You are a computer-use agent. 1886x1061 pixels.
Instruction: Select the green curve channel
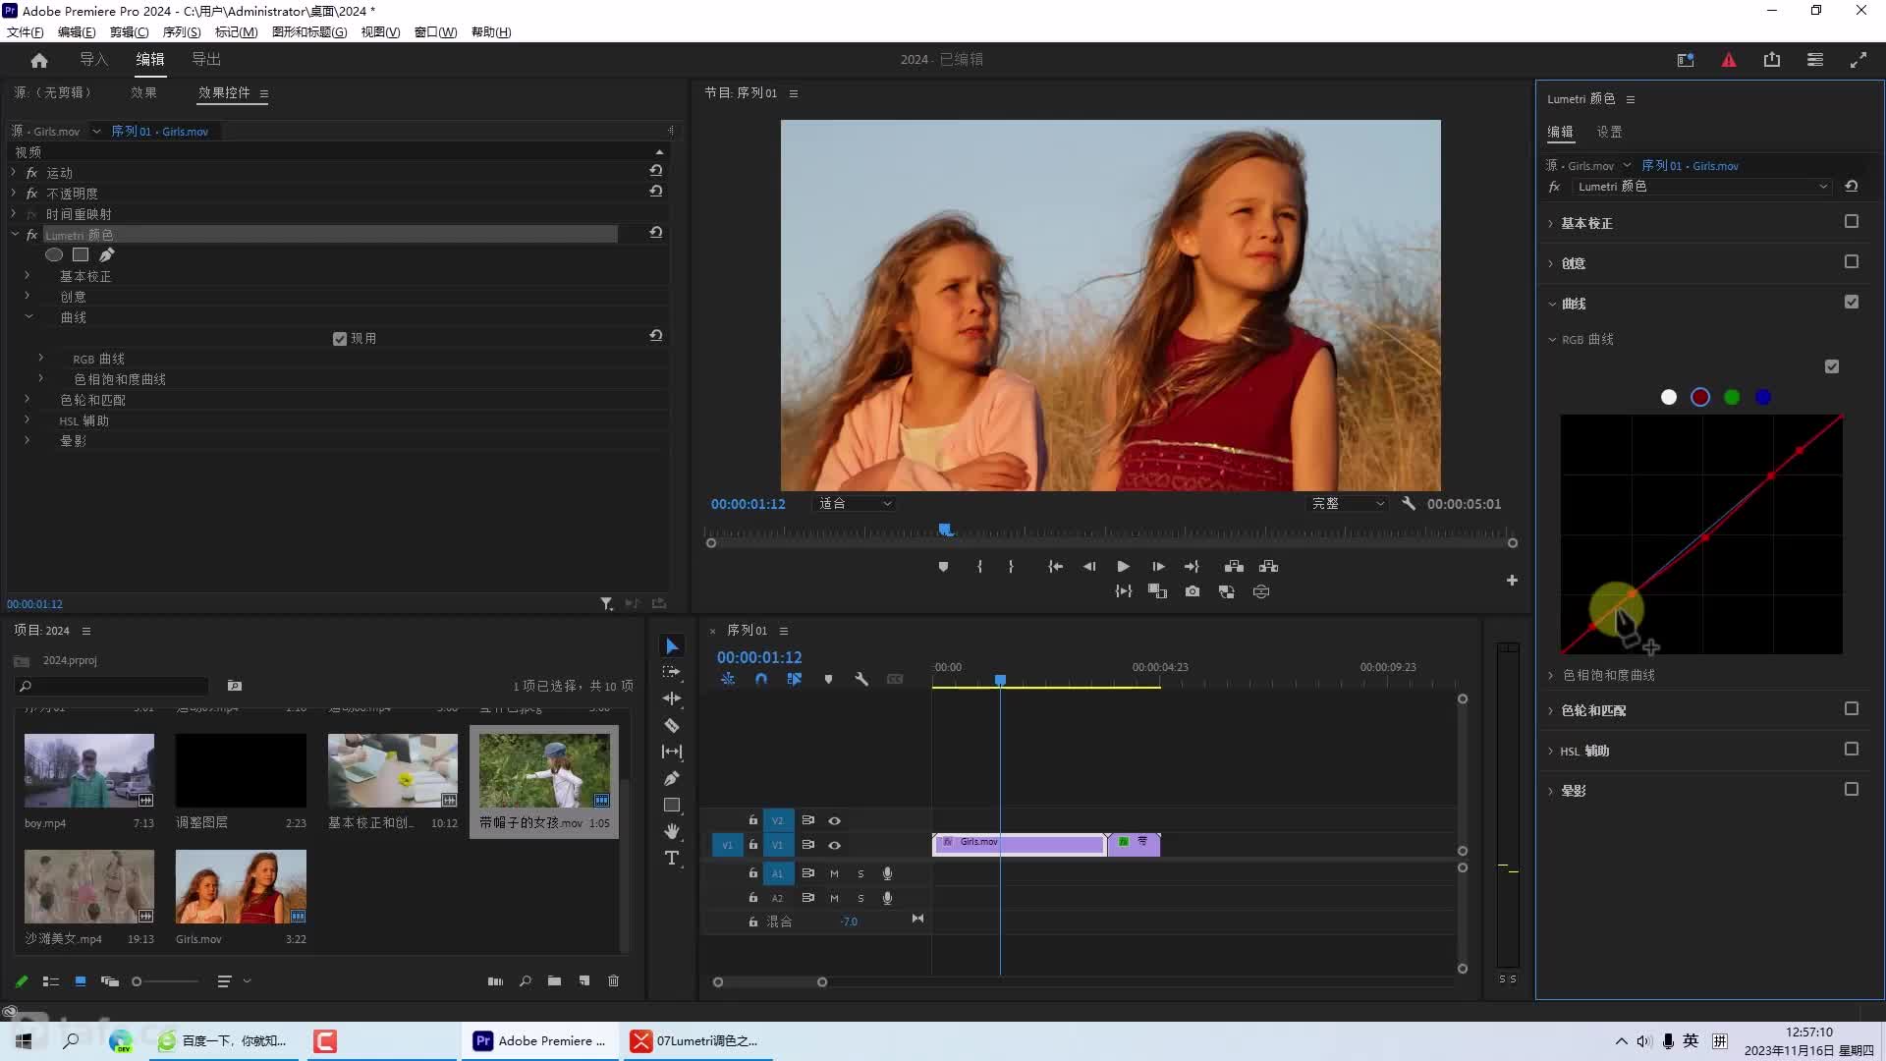(x=1732, y=397)
